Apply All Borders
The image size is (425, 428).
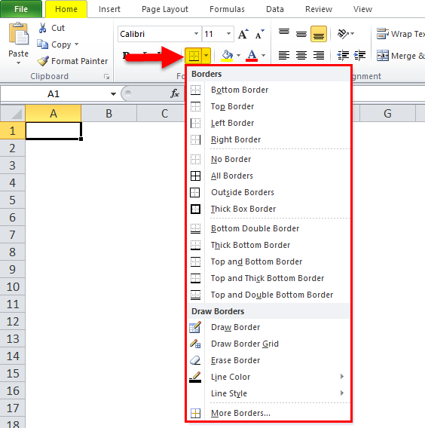tap(269, 176)
